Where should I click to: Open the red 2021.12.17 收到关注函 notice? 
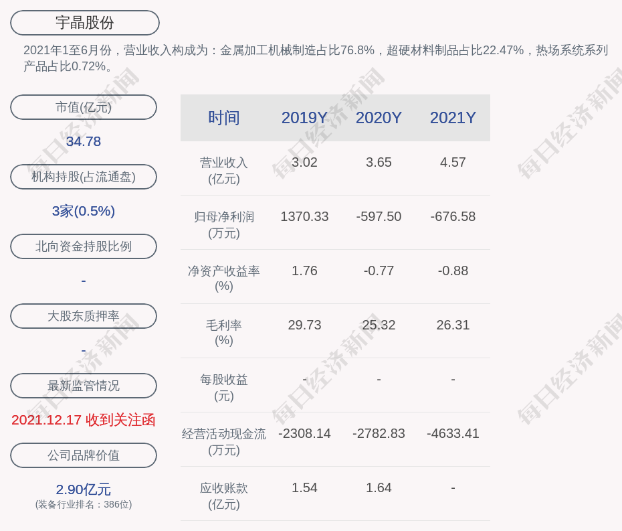(x=84, y=420)
